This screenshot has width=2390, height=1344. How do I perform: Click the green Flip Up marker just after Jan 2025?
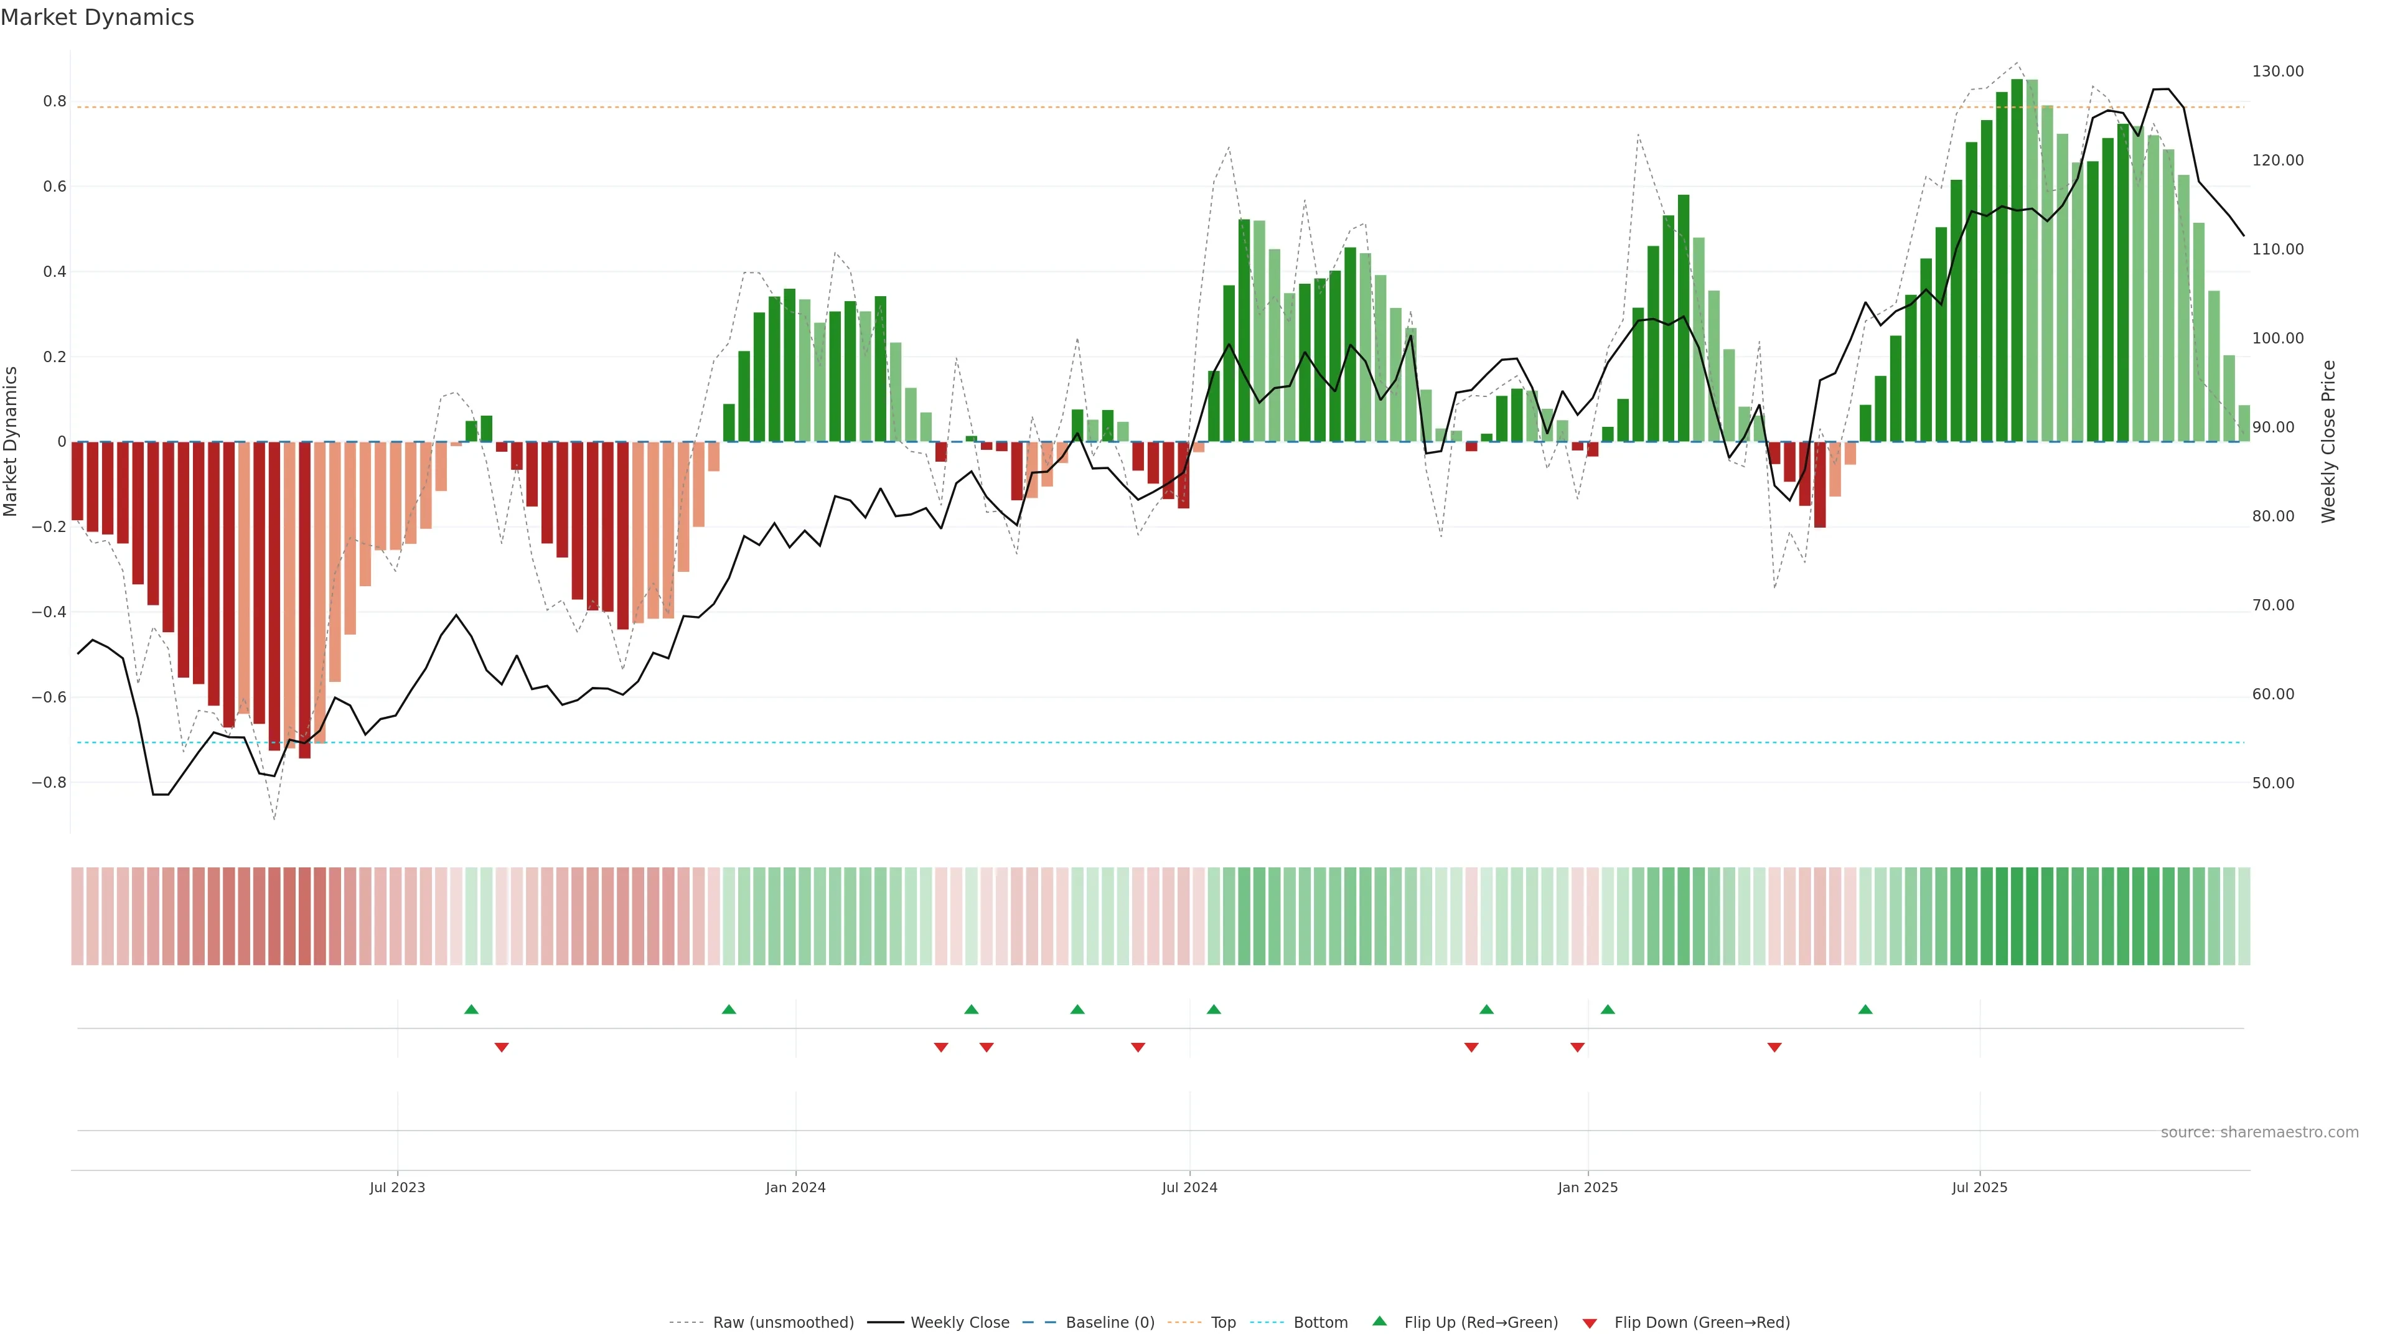1608,1009
